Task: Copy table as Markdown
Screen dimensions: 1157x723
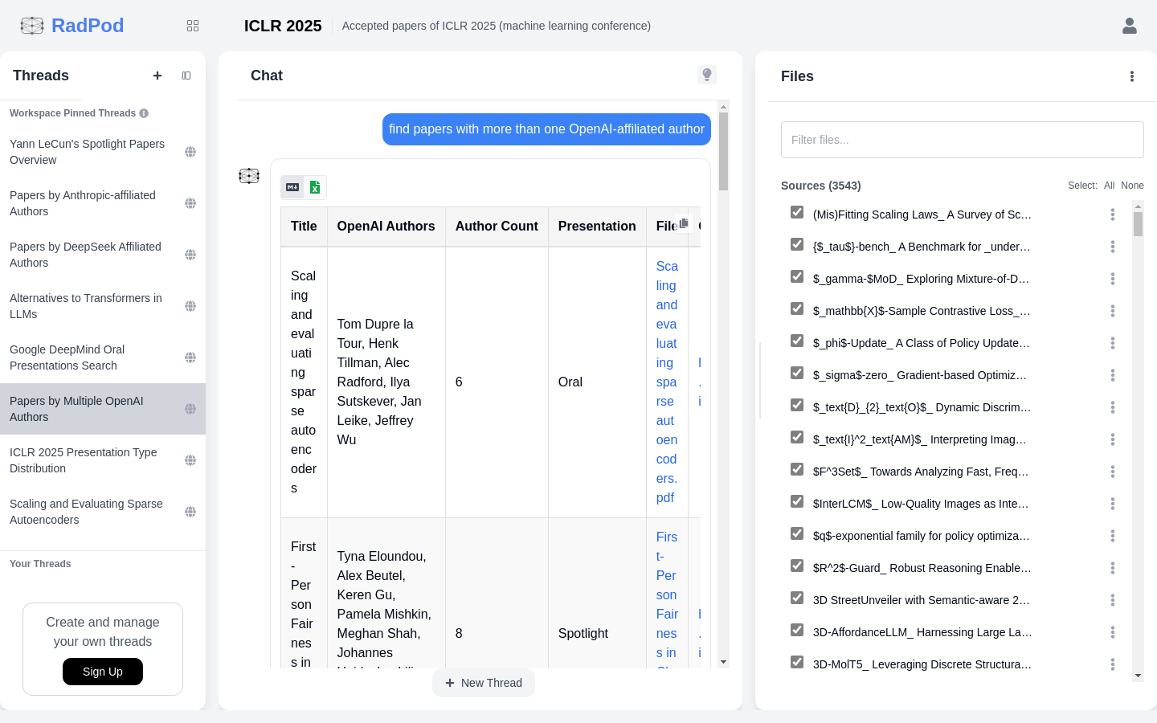Action: pyautogui.click(x=292, y=187)
